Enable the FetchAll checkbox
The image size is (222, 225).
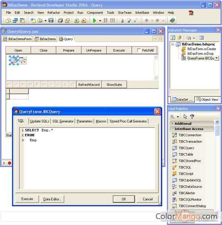[x=139, y=50]
